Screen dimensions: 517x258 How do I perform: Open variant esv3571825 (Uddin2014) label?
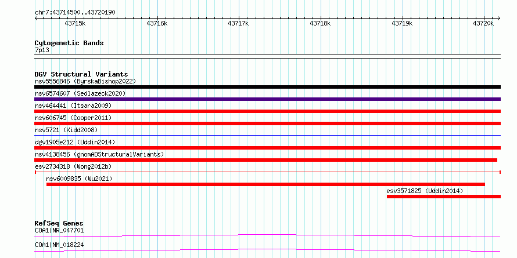(x=425, y=191)
